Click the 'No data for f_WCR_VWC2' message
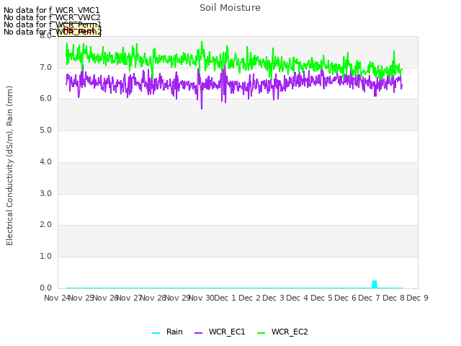Viewport: 461px width, 346px height. (52, 17)
